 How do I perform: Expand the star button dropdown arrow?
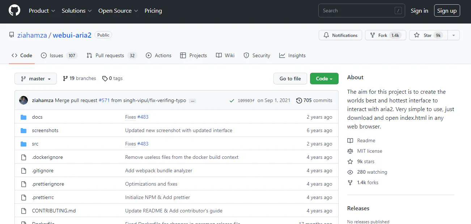(453, 35)
